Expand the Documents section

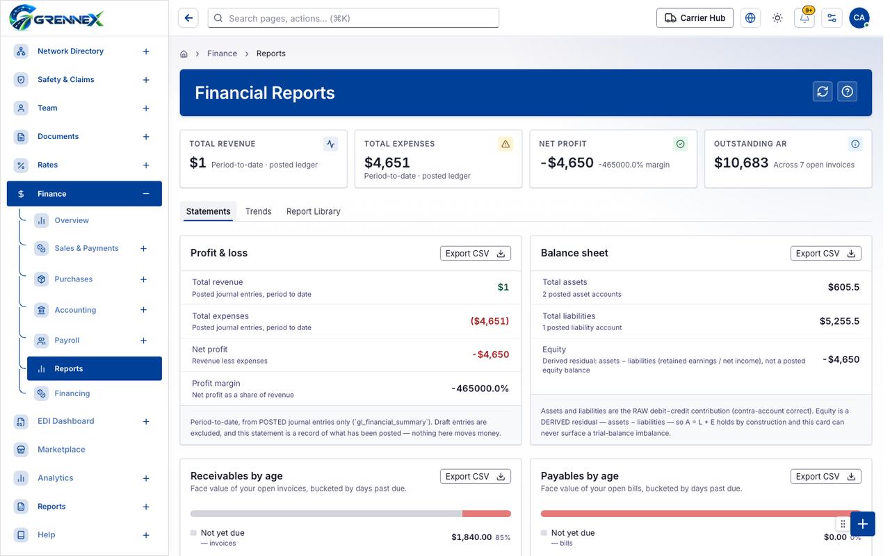146,137
